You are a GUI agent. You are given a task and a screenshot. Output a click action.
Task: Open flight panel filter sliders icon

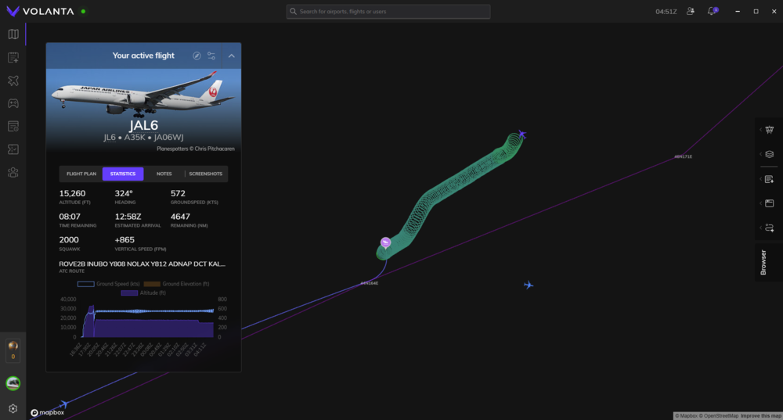[x=211, y=56]
